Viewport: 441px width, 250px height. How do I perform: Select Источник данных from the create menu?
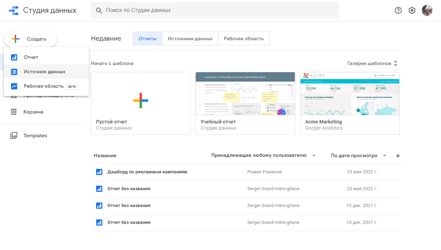point(44,72)
